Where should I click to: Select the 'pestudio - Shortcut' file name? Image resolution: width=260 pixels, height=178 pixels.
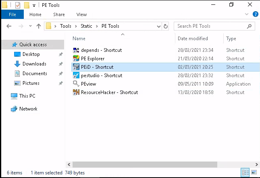(102, 76)
